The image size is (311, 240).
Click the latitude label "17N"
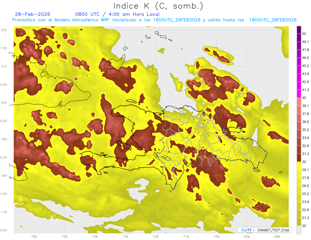pyautogui.click(x=4, y=212)
